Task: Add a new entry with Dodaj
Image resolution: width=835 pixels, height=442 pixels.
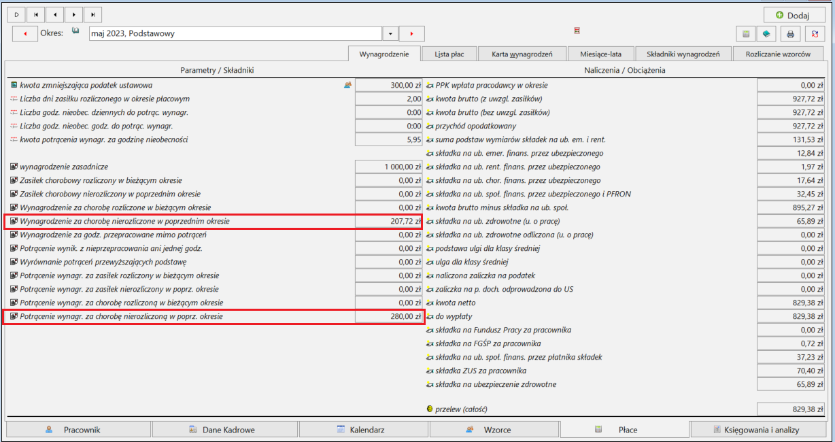Action: point(794,14)
